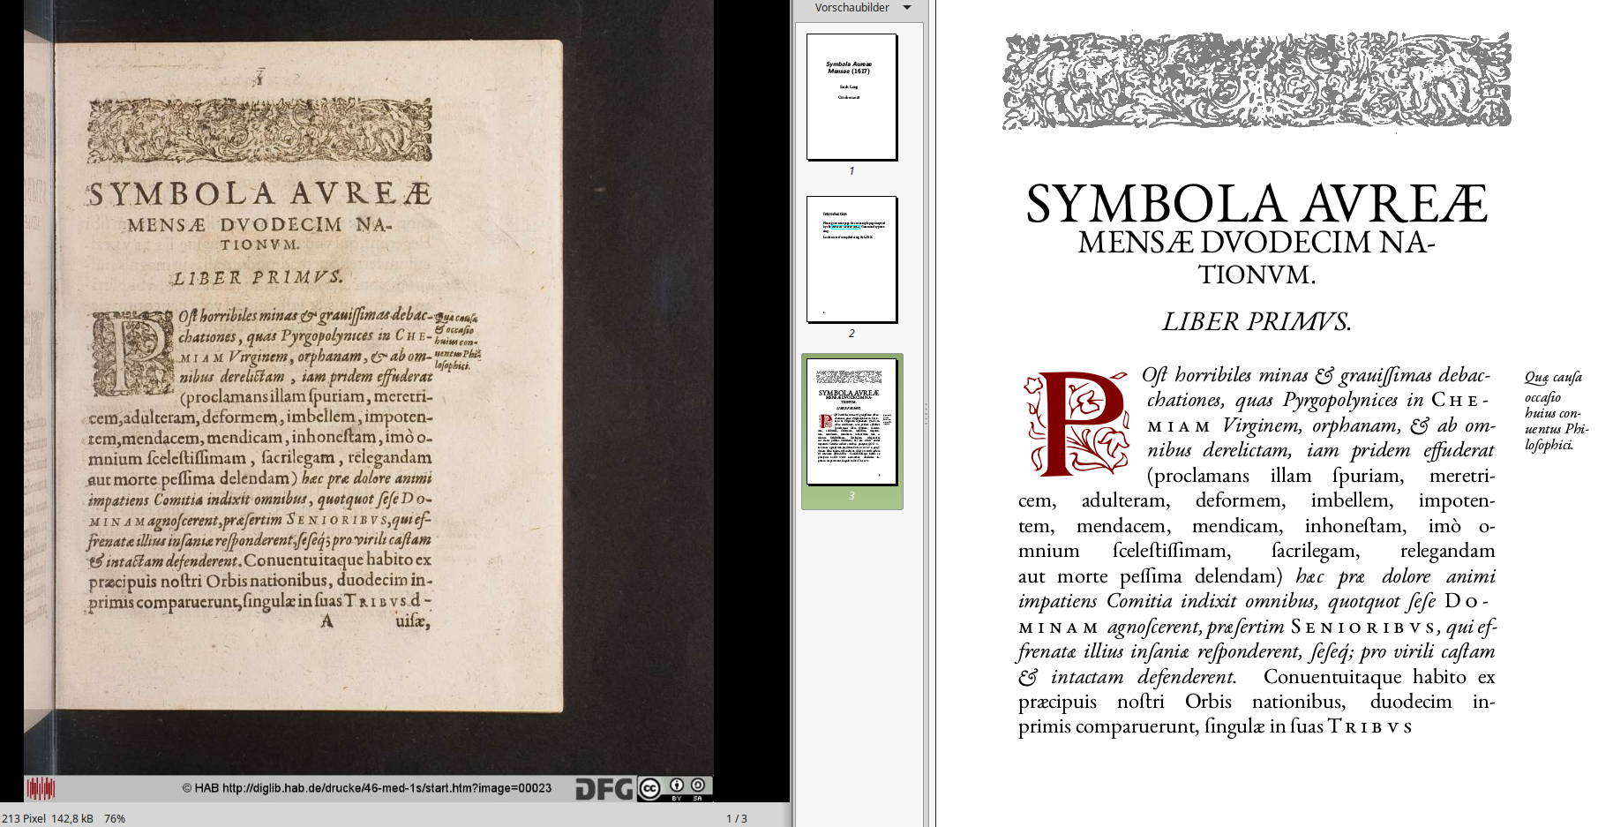Open the Introduction page thumbnail
The height and width of the screenshot is (827, 1613).
(851, 259)
